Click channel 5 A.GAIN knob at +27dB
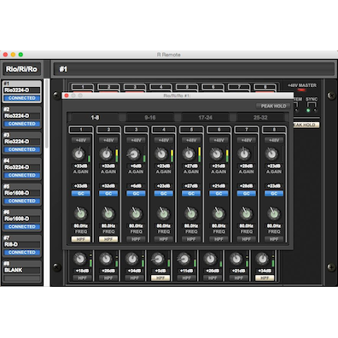The height and width of the screenshot is (338, 338). [189, 154]
